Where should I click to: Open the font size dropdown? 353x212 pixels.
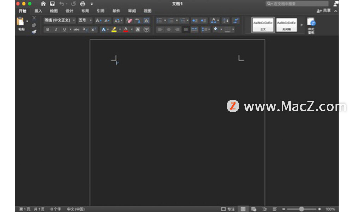pos(85,20)
